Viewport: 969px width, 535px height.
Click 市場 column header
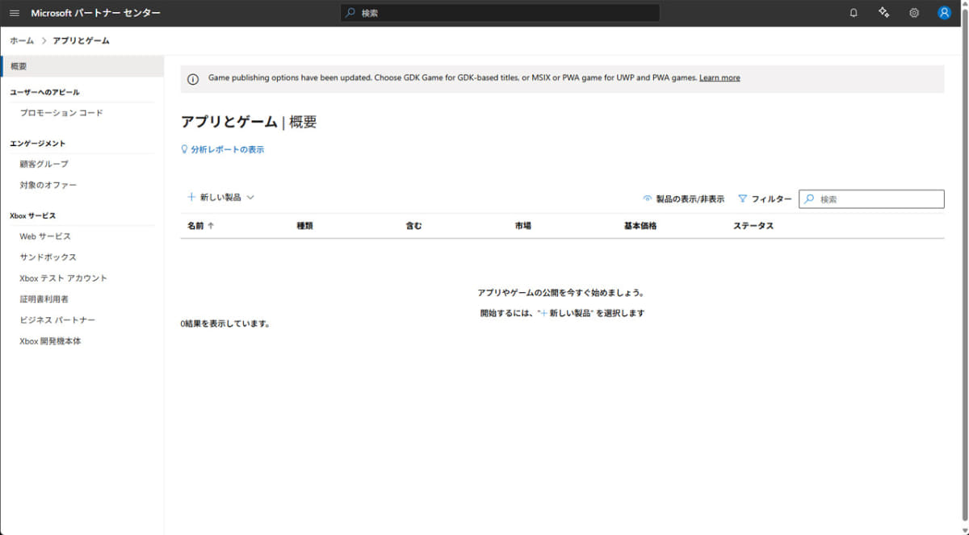(522, 226)
